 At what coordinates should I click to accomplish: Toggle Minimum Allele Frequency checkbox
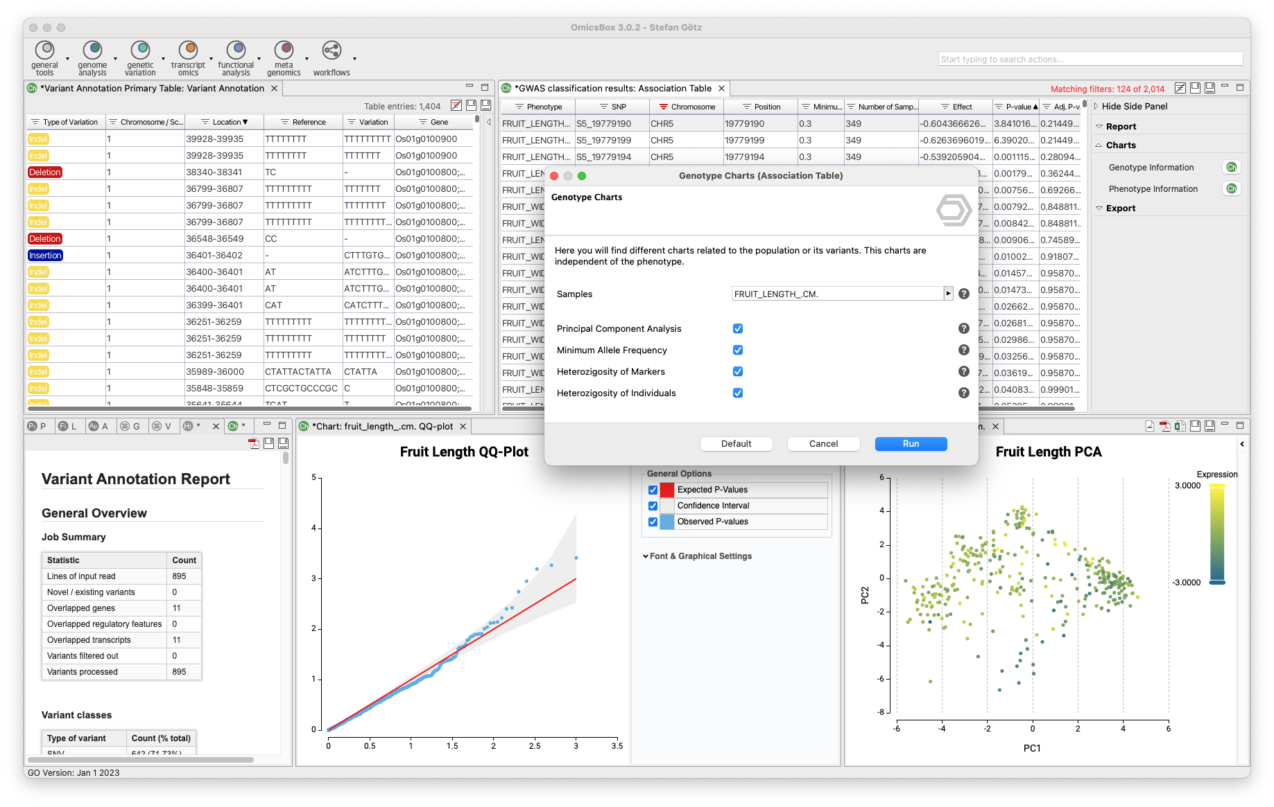click(x=738, y=351)
